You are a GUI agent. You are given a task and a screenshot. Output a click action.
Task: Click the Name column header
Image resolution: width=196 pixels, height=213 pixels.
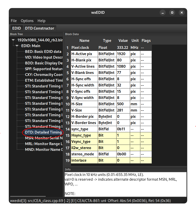point(84,41)
